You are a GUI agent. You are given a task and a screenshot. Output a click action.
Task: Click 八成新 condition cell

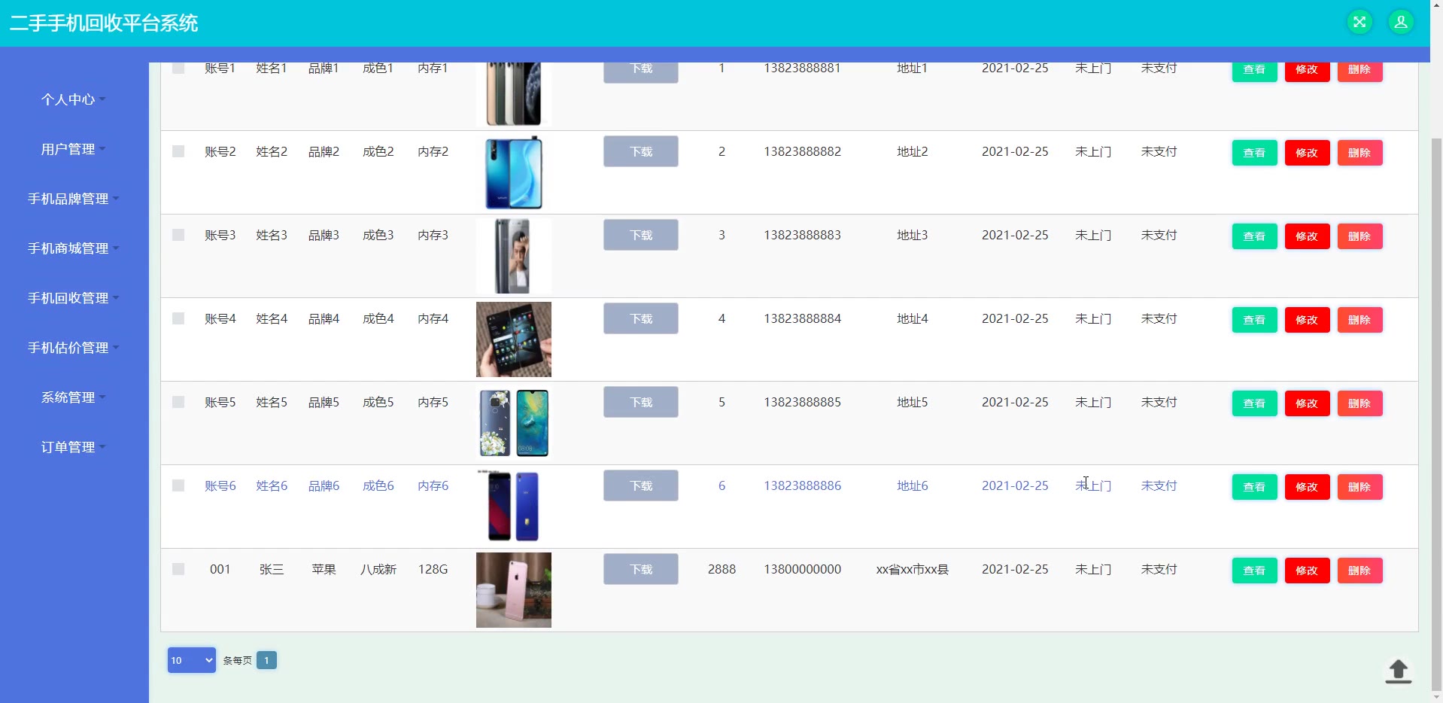[x=378, y=569]
